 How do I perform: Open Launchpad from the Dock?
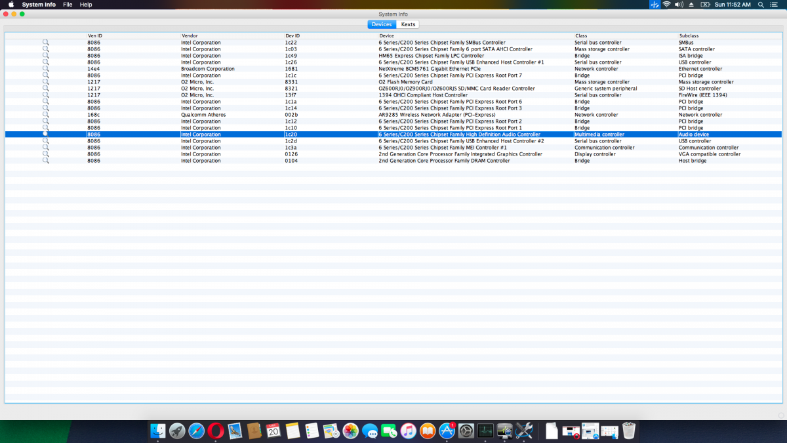pyautogui.click(x=177, y=431)
